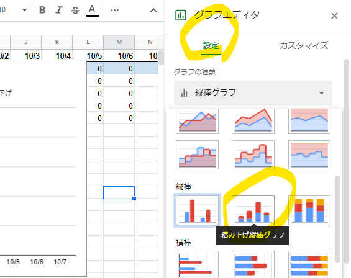Screen dimensions: 351x278
Task: Click the editor panel outer scrollbar
Action: click(346, 161)
